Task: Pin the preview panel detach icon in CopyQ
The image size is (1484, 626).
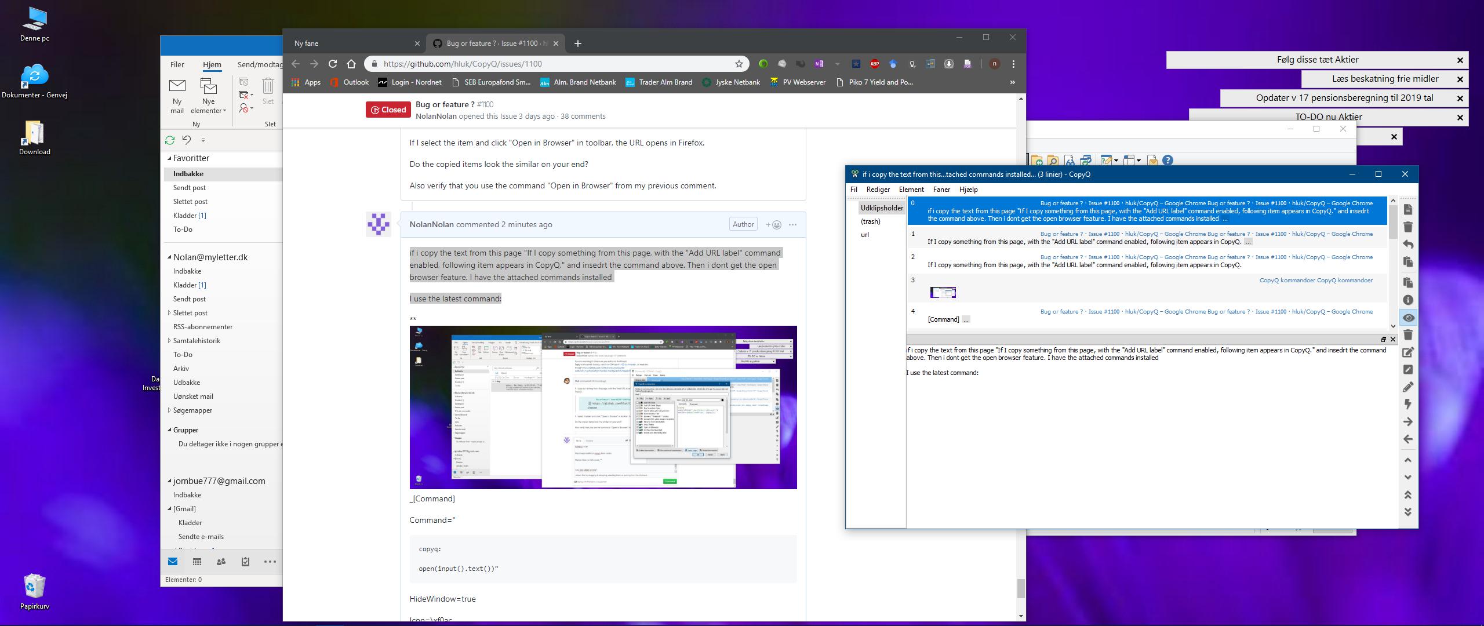Action: coord(1384,340)
